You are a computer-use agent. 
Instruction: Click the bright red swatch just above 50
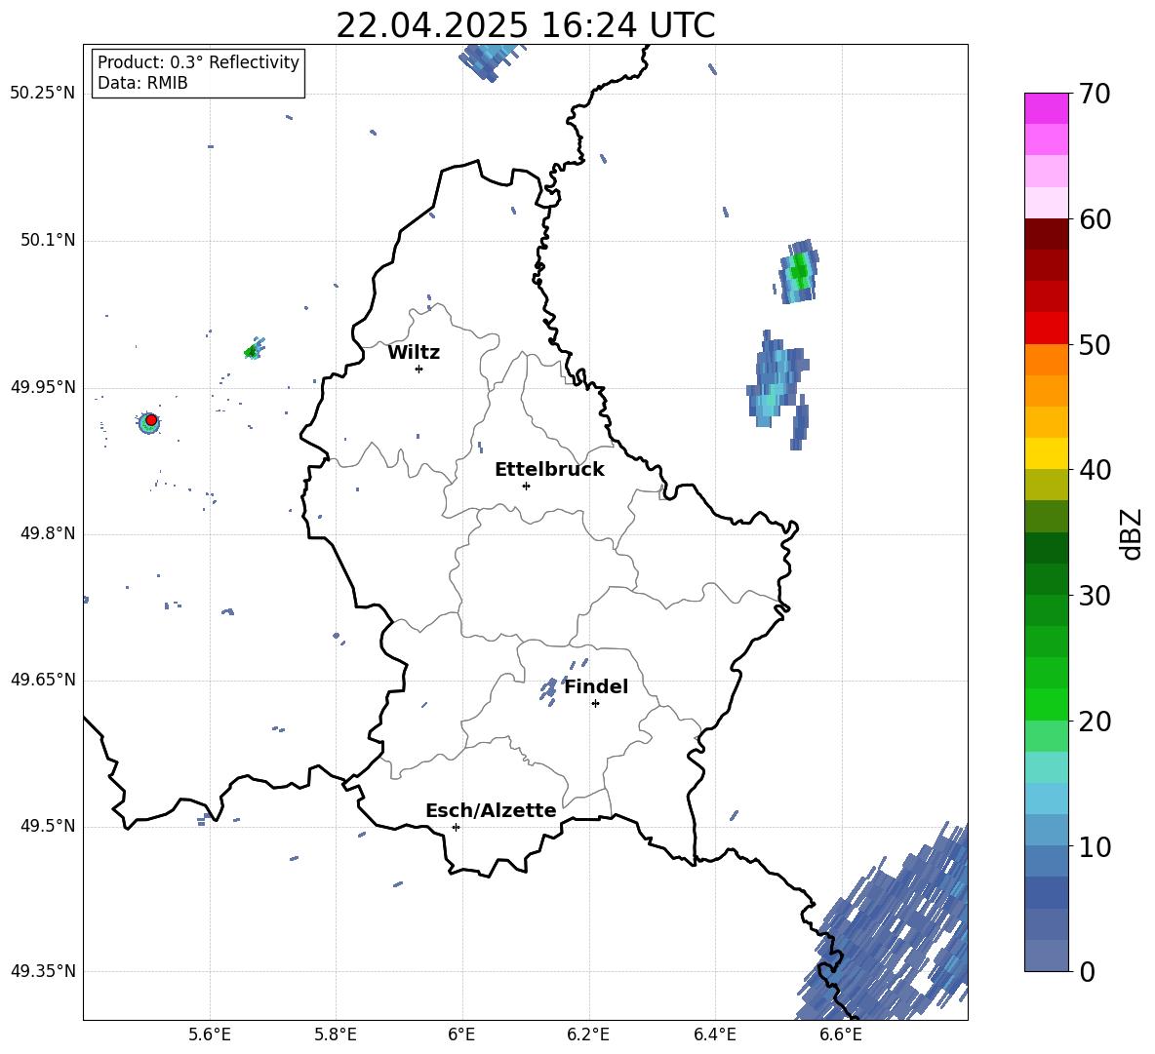(x=1046, y=329)
